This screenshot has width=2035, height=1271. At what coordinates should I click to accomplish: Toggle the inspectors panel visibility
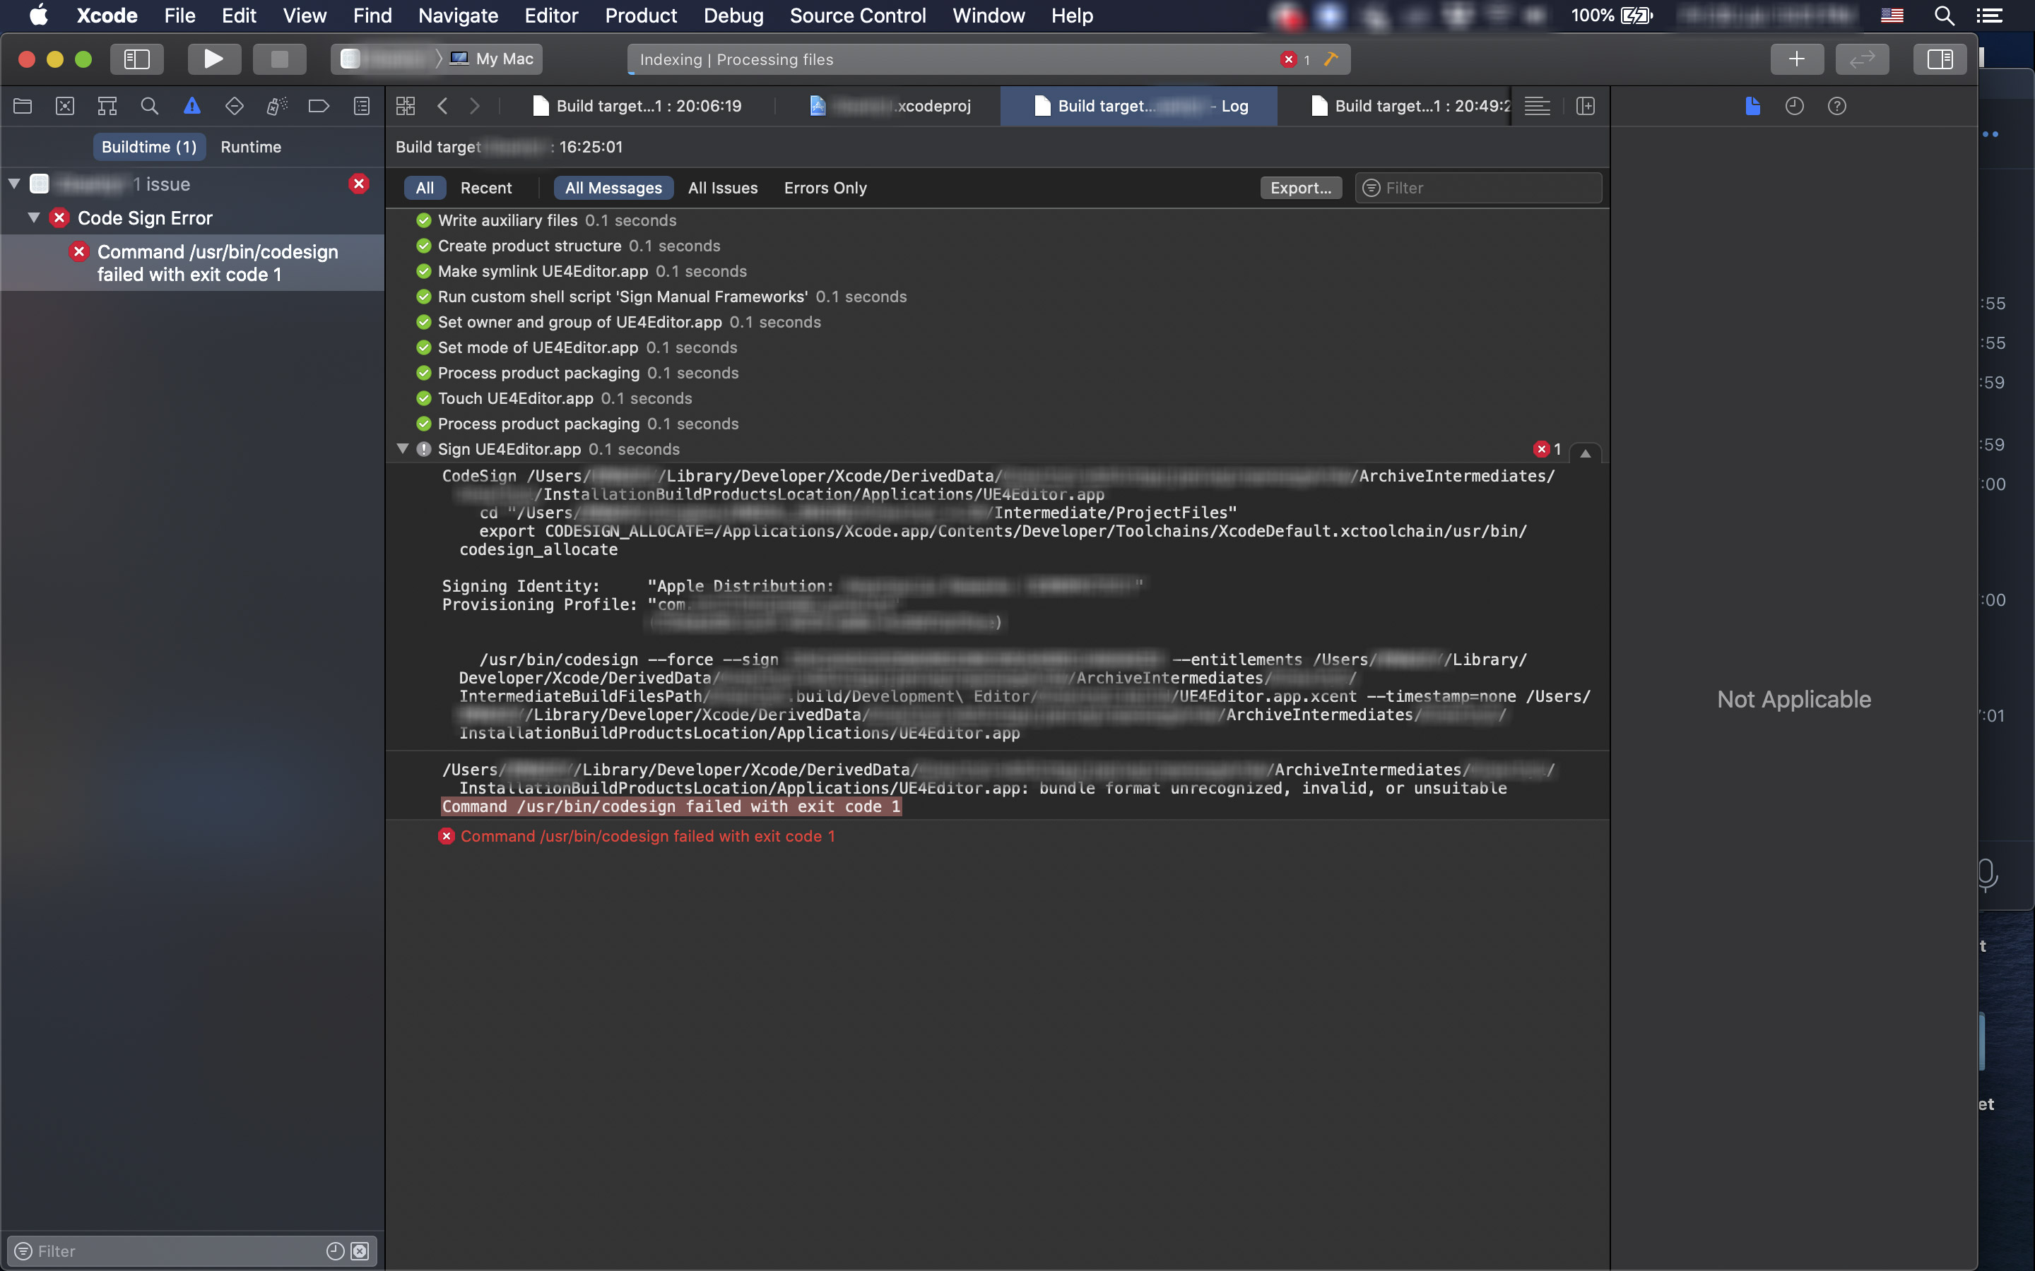click(x=1939, y=59)
